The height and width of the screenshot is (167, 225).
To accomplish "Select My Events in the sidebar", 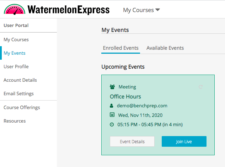I will [x=15, y=53].
